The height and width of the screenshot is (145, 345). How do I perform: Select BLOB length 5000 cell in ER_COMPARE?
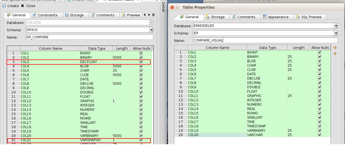[x=121, y=66]
